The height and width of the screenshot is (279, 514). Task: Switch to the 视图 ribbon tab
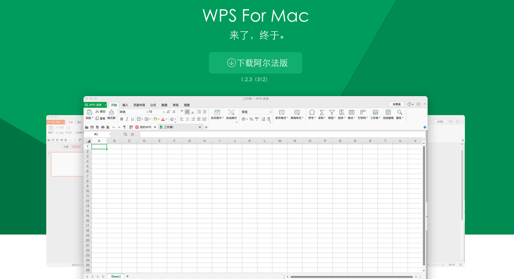point(187,105)
